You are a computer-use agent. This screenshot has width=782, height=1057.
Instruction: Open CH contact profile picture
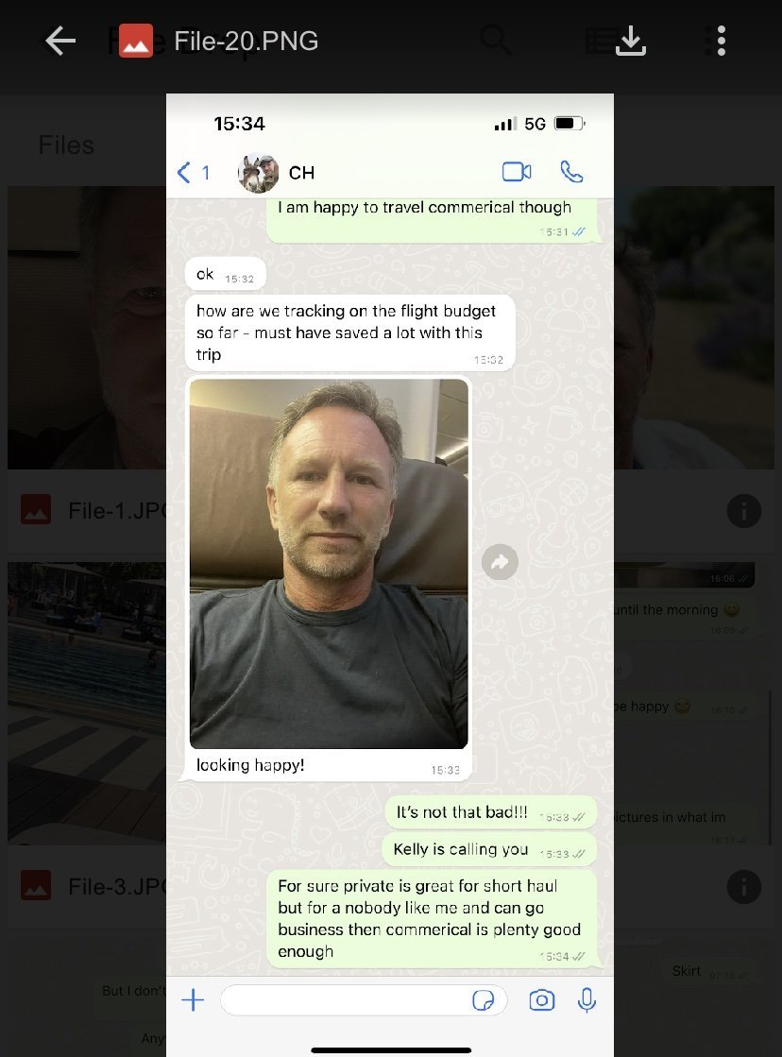point(258,173)
